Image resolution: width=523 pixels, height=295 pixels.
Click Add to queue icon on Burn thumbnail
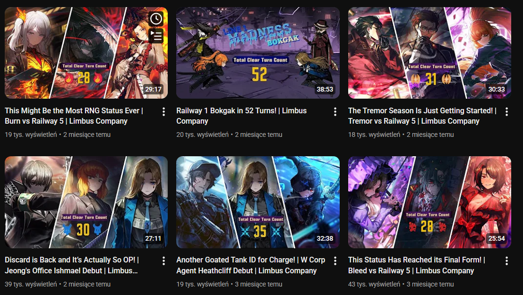pyautogui.click(x=156, y=35)
